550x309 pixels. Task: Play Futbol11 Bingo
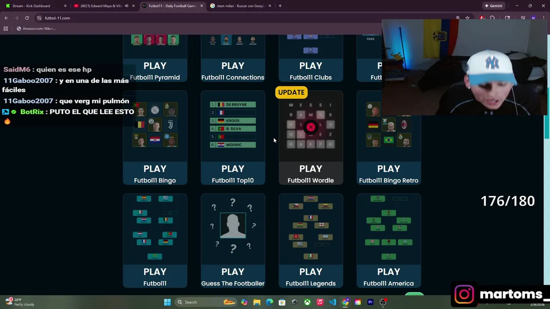155,169
